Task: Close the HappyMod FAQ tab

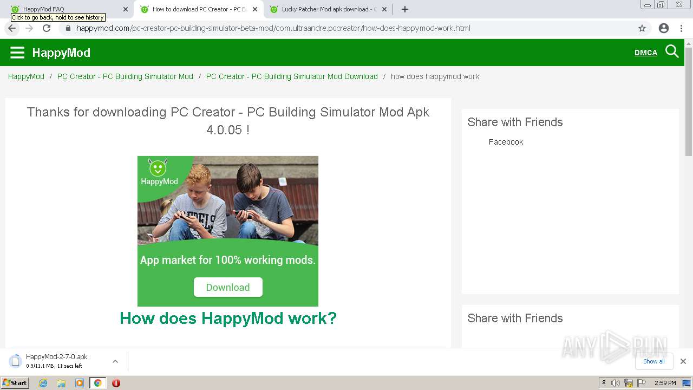Action: point(126,9)
